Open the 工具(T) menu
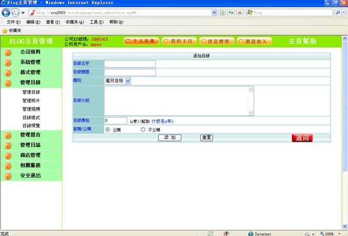The height and width of the screenshot is (236, 348). click(96, 22)
